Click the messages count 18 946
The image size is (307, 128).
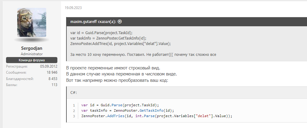pyautogui.click(x=52, y=72)
